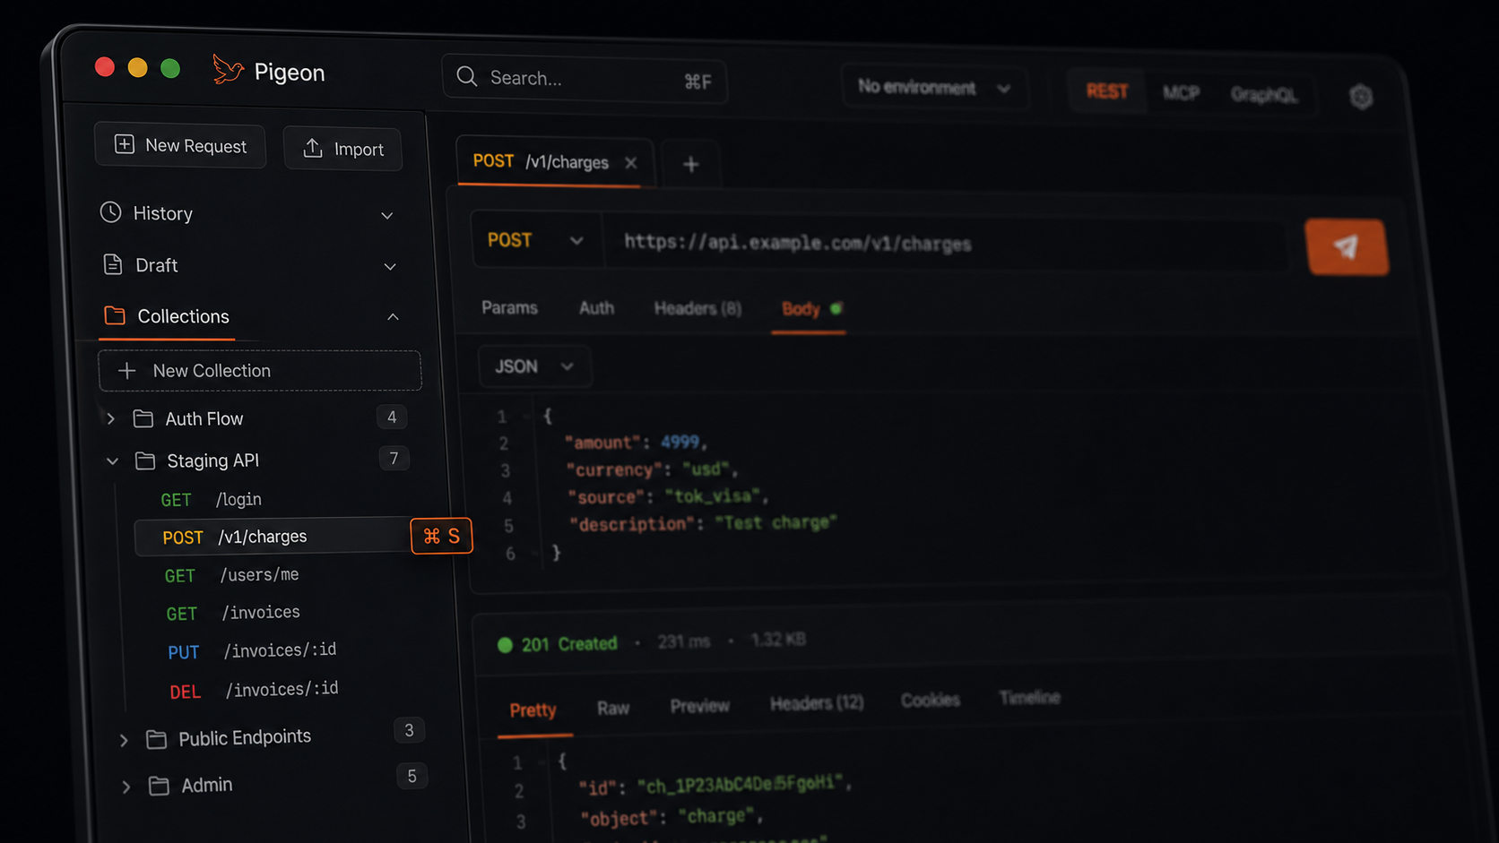Open the POST method dropdown
Image resolution: width=1499 pixels, height=843 pixels.
pyautogui.click(x=535, y=240)
